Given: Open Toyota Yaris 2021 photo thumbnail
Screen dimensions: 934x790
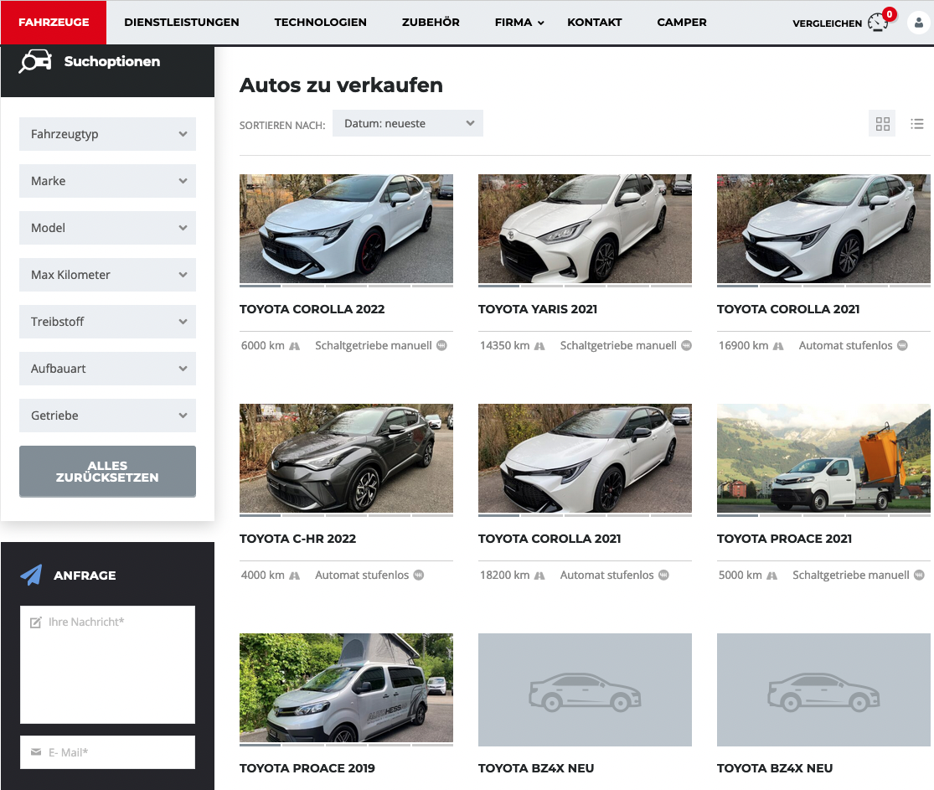Looking at the screenshot, I should click(585, 229).
